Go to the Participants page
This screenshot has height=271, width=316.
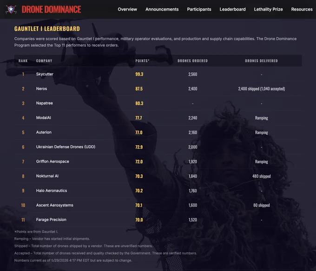tap(199, 9)
